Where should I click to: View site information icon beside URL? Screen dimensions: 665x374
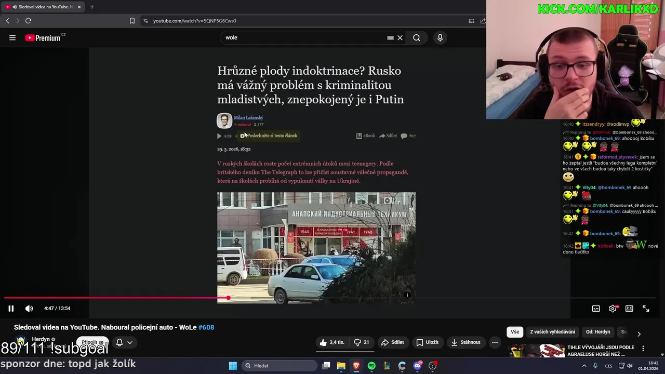[x=145, y=21]
